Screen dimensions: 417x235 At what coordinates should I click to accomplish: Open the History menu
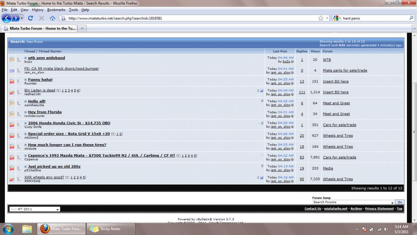pos(38,10)
